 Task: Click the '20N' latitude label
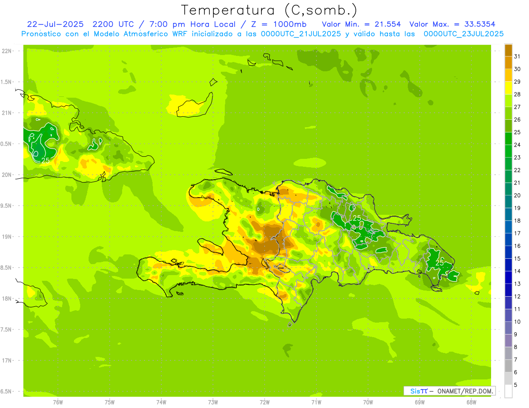(7, 175)
